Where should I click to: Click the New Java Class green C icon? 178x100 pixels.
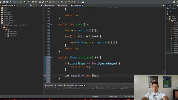(36, 2)
